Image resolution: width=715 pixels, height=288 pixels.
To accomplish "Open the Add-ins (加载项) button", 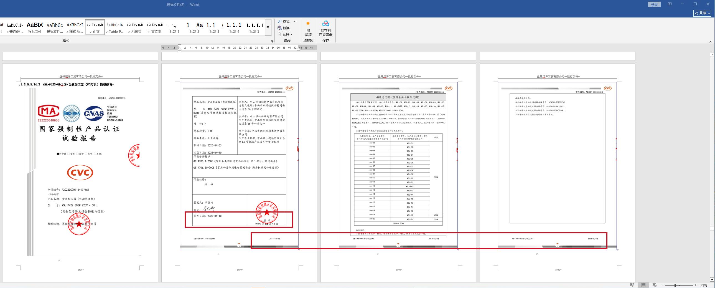I will point(308,29).
